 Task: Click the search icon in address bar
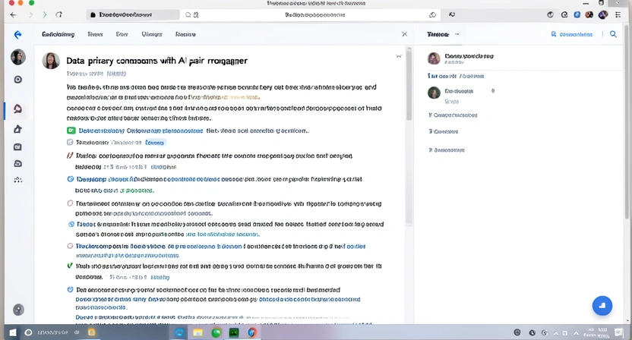[x=188, y=14]
